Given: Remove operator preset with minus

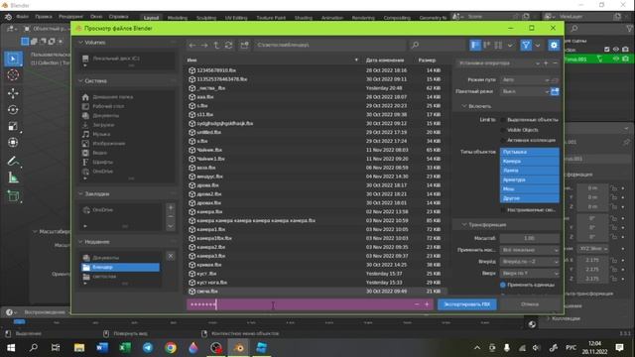Looking at the screenshot, I should point(556,63).
